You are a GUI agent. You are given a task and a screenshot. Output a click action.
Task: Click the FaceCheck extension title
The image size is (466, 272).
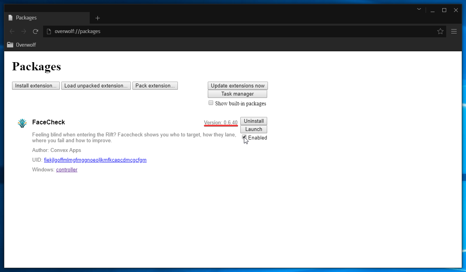(49, 122)
